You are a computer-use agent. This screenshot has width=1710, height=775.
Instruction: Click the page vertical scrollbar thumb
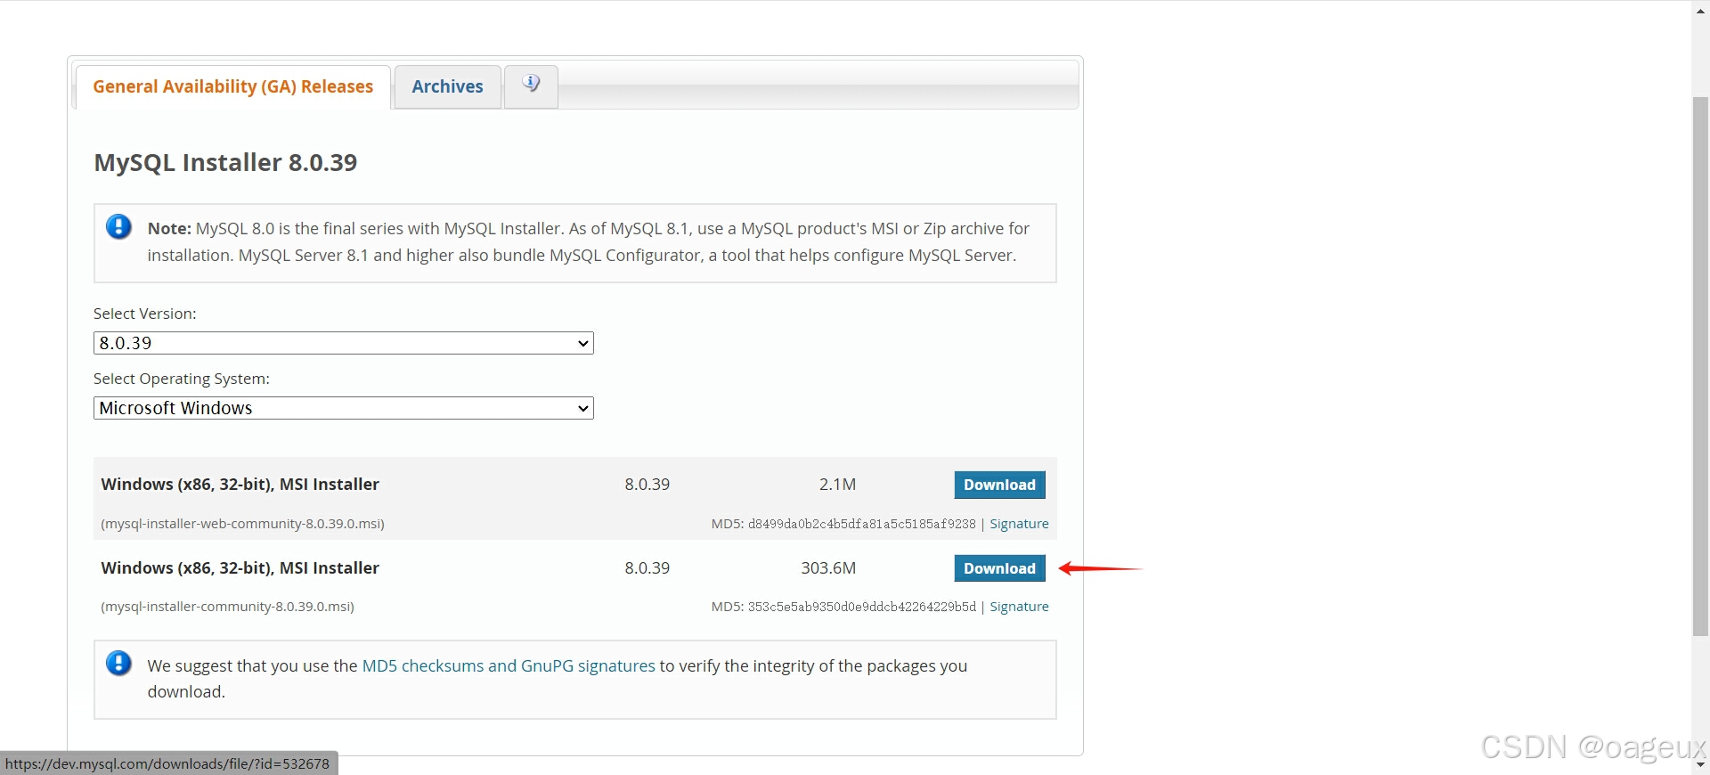point(1700,366)
